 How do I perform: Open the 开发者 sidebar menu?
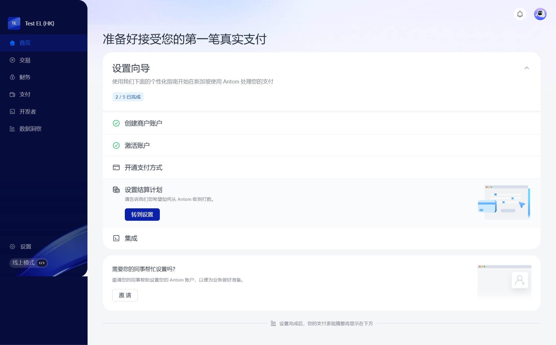tap(28, 112)
